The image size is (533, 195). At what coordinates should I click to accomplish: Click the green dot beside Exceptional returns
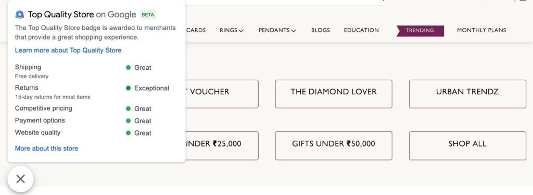coord(128,88)
